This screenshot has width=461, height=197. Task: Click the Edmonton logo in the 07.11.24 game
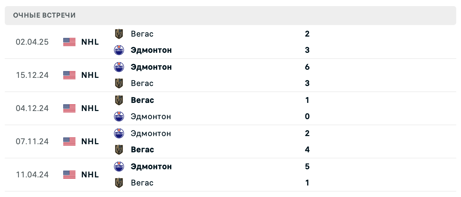(x=119, y=133)
